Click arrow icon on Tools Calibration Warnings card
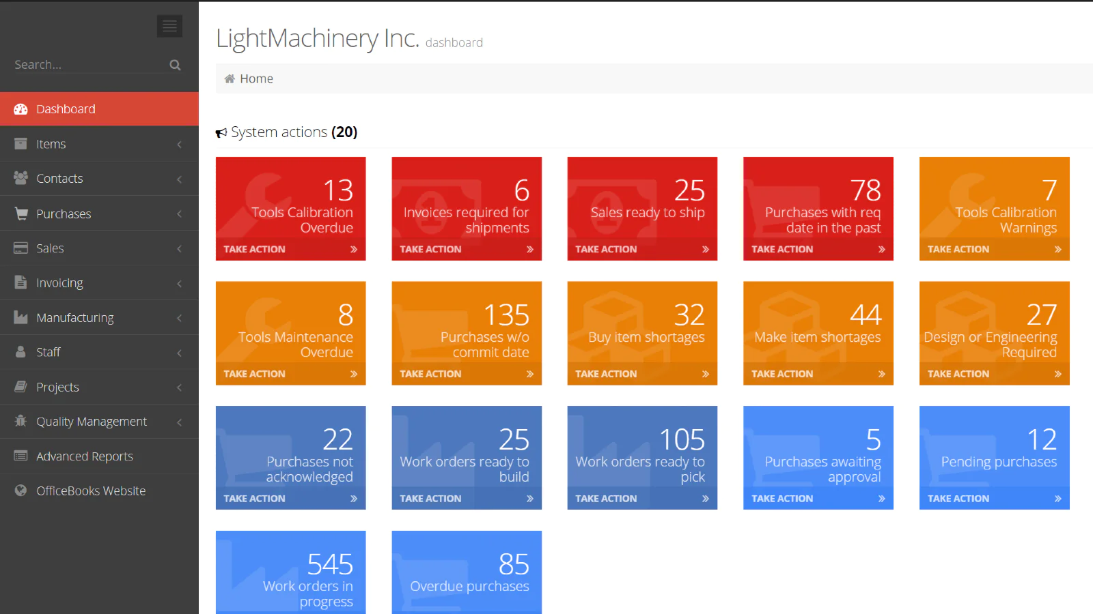The width and height of the screenshot is (1093, 614). click(1058, 250)
